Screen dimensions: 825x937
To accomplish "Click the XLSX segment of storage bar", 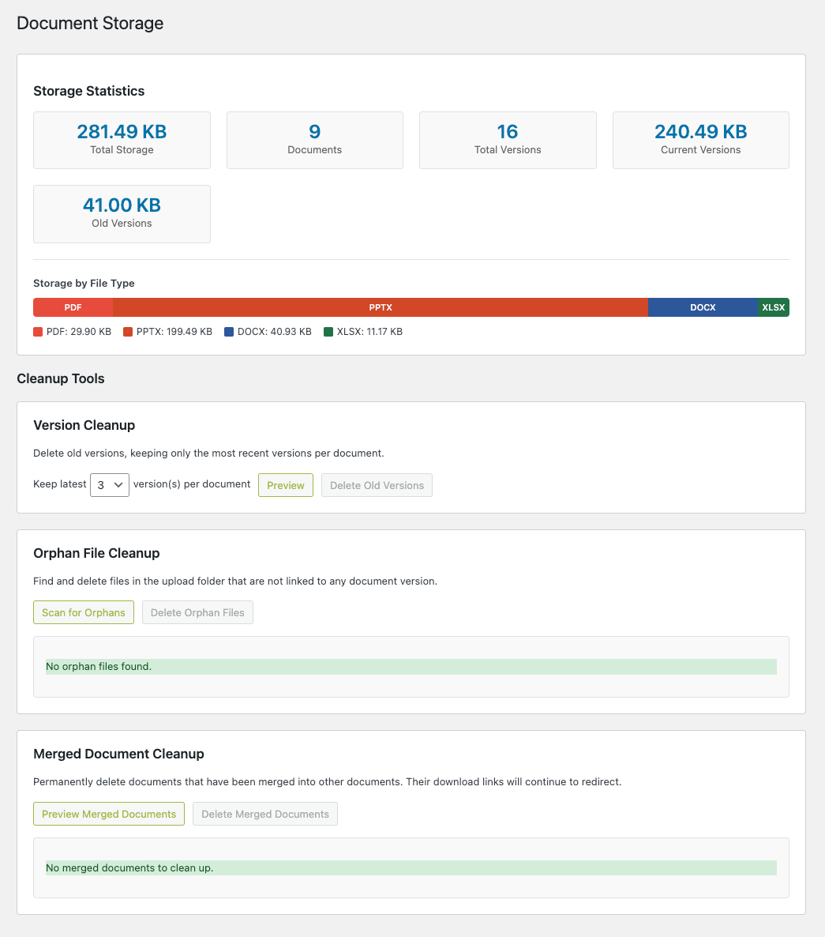I will coord(774,307).
